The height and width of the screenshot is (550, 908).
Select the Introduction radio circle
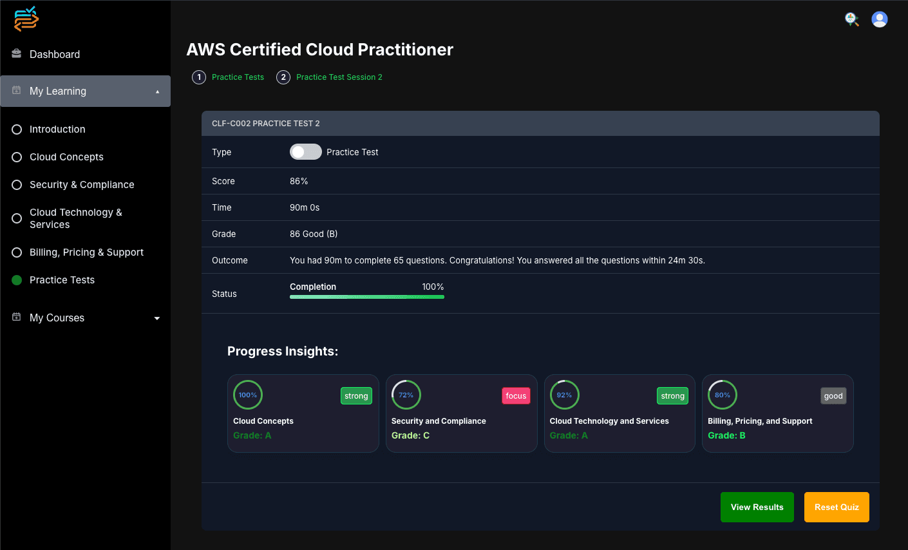point(17,129)
